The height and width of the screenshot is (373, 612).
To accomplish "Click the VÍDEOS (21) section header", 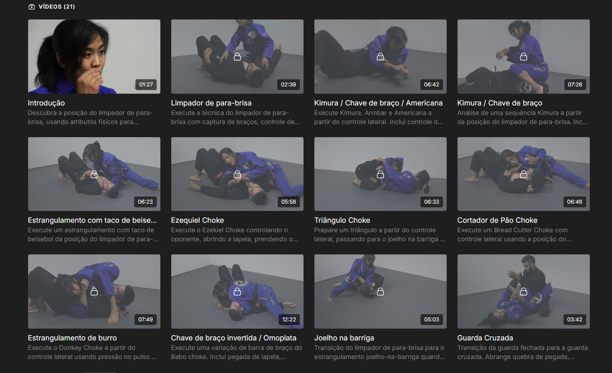I will [57, 7].
